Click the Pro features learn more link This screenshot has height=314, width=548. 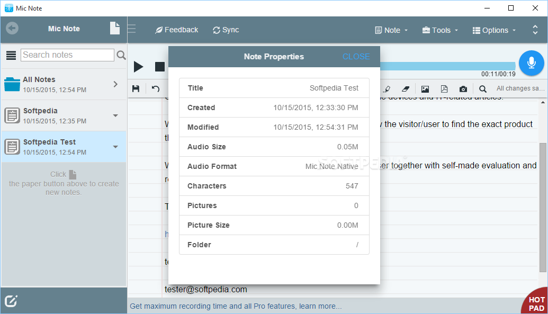236,306
